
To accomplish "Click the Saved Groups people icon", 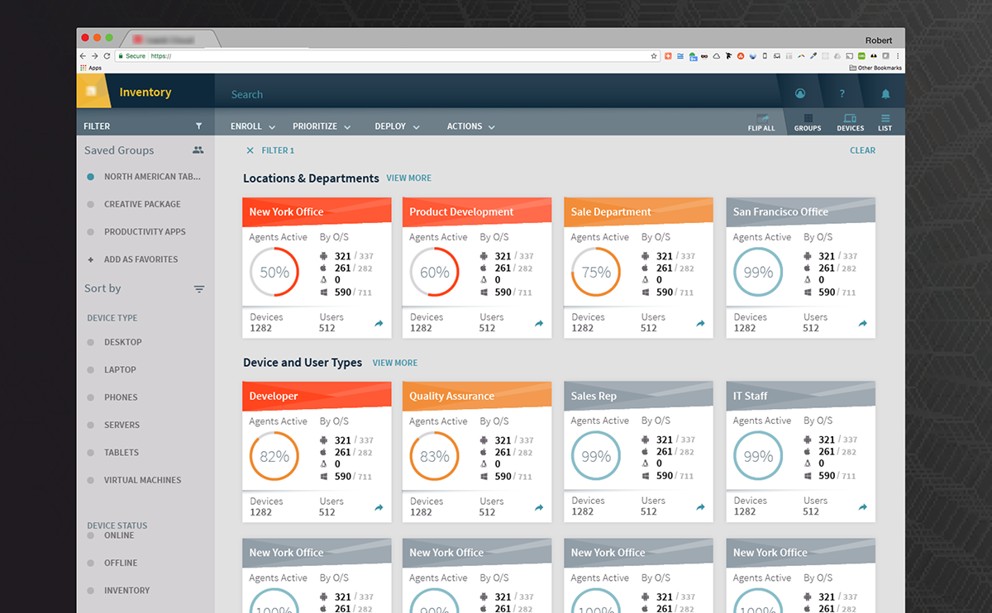I will tap(198, 150).
